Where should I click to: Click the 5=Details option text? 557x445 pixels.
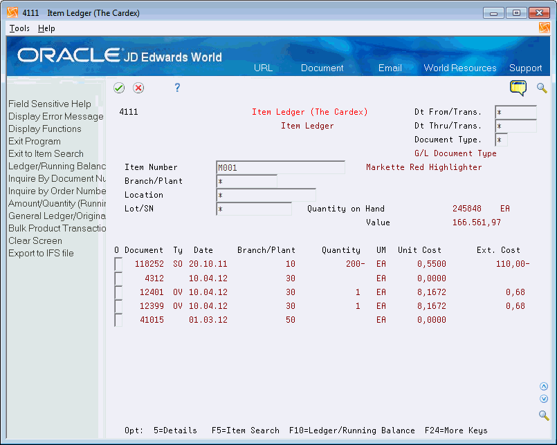(x=175, y=430)
